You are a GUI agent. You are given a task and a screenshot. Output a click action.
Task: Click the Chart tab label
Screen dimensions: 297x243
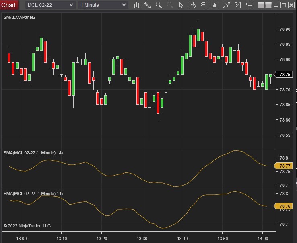point(8,5)
